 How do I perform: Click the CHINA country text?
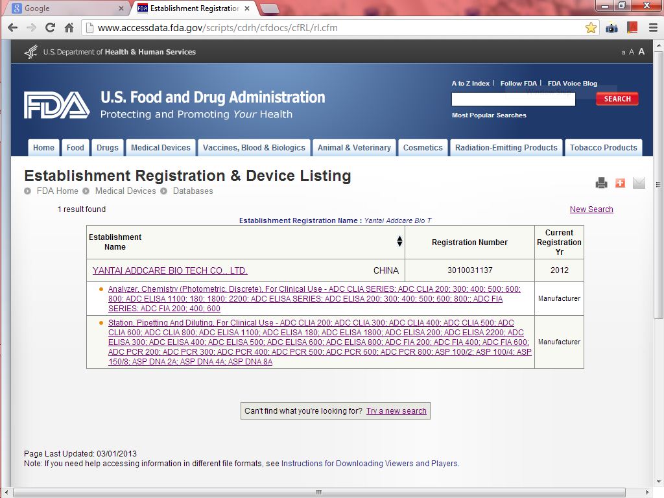(x=386, y=270)
